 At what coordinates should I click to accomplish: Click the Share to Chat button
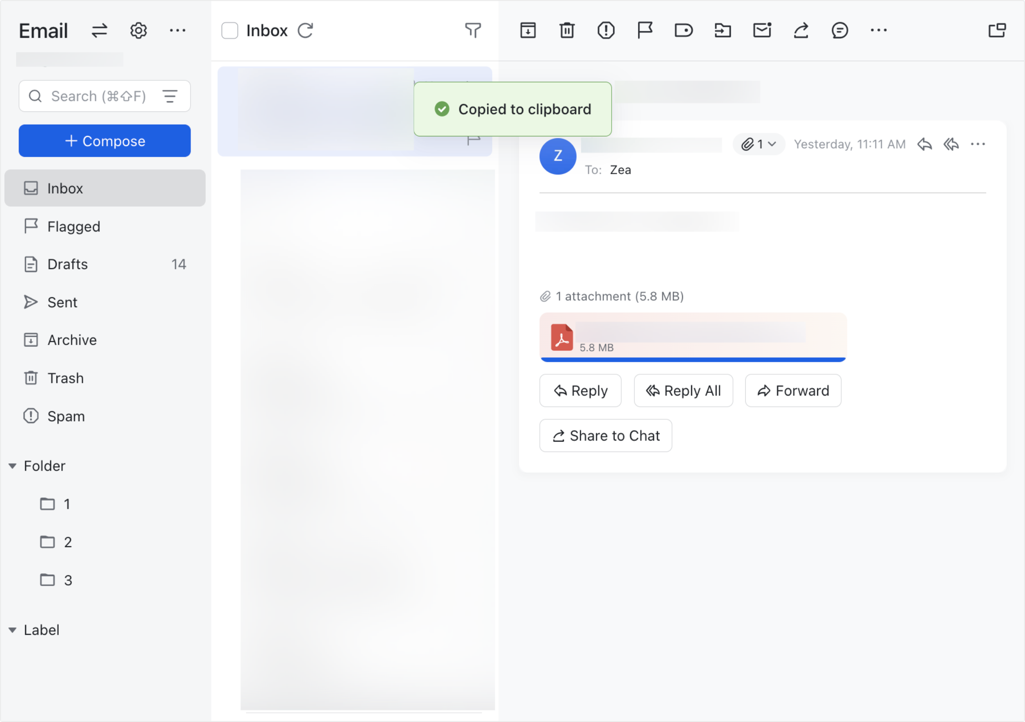tap(605, 435)
